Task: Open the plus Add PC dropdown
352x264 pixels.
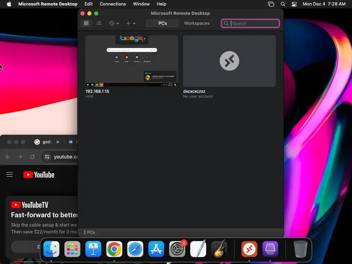Action: pyautogui.click(x=131, y=23)
